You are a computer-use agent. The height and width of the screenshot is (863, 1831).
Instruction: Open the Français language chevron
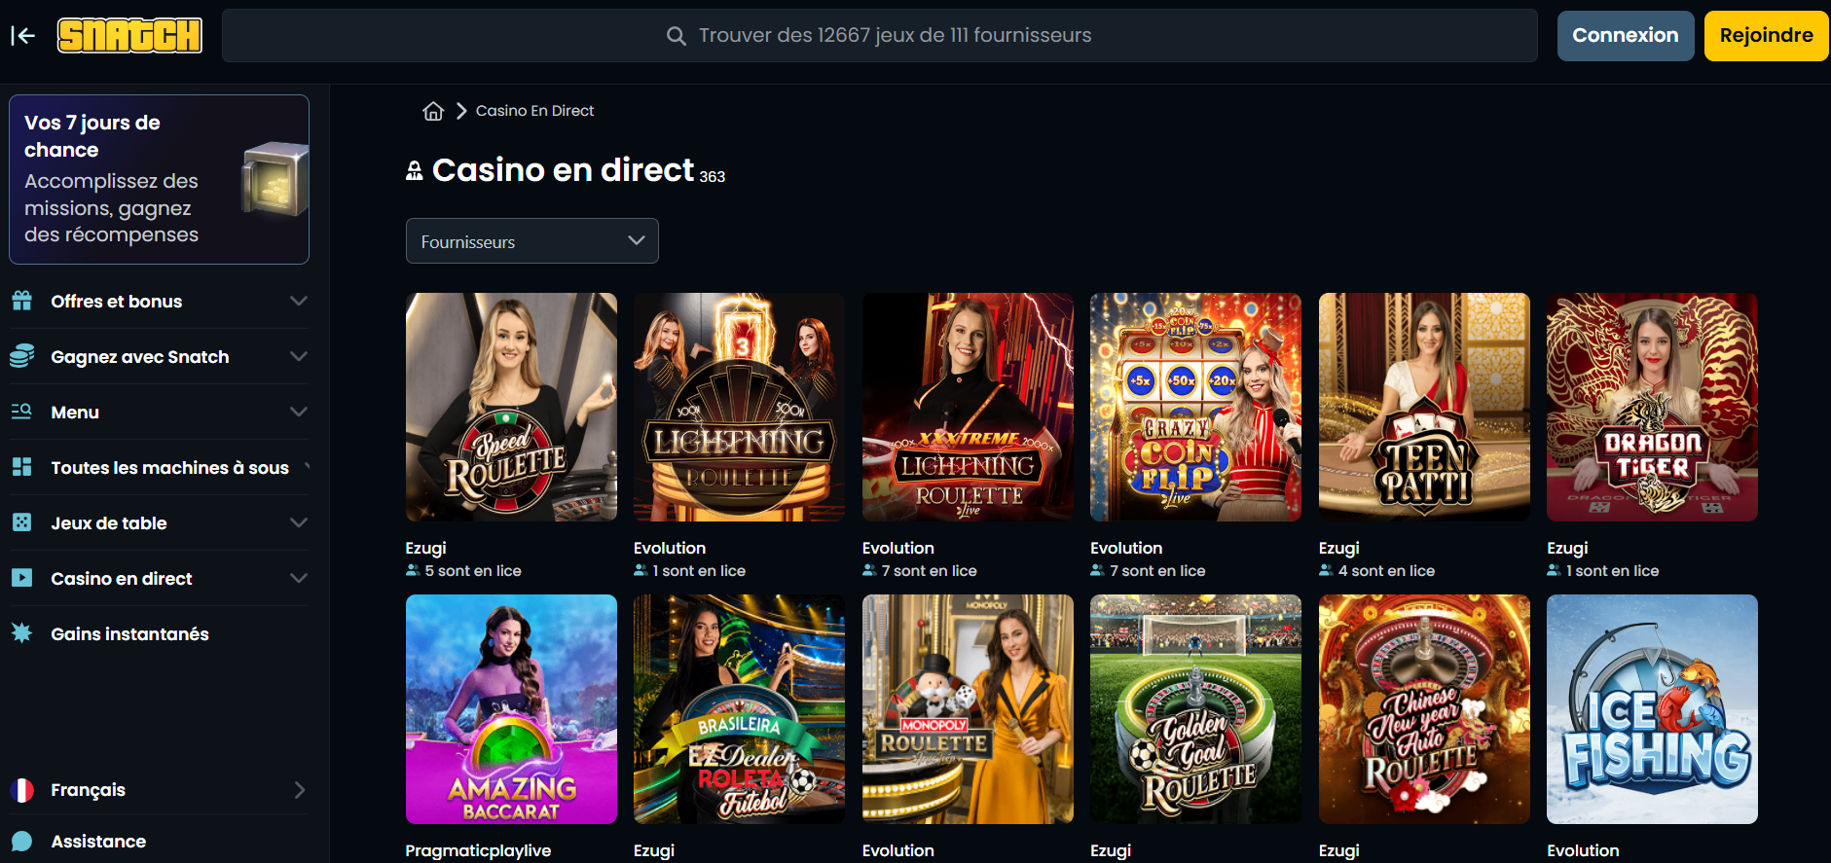(300, 790)
